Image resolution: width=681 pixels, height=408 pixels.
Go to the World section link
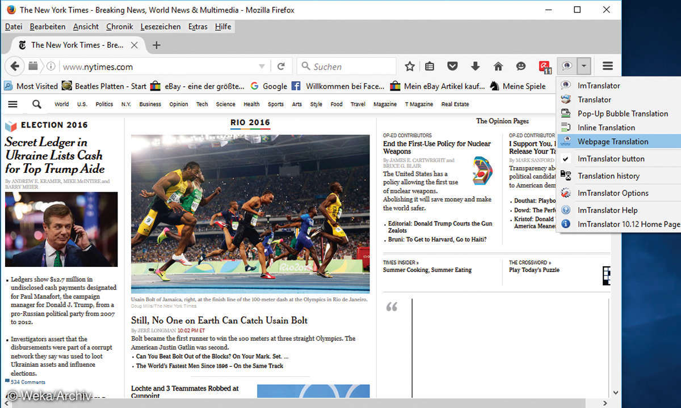(x=61, y=104)
